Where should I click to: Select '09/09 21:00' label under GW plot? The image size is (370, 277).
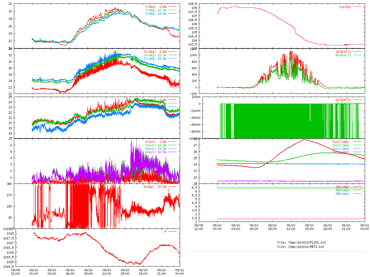click(x=199, y=227)
